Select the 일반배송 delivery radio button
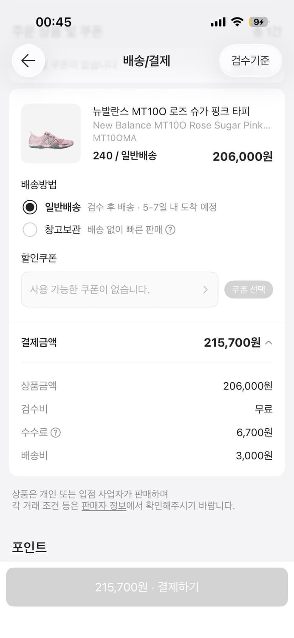The height and width of the screenshot is (638, 294). [30, 208]
